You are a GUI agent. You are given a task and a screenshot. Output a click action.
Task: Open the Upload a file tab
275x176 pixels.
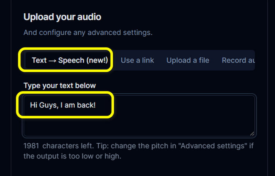188,60
